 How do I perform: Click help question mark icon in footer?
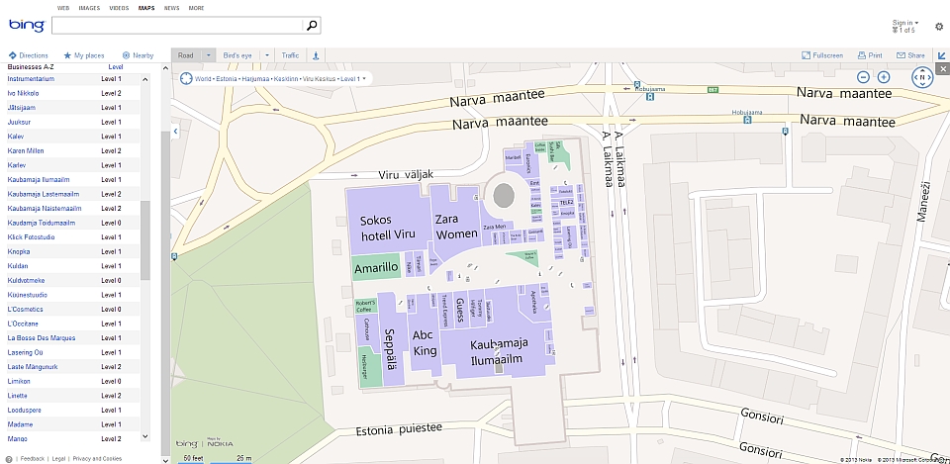(x=9, y=459)
